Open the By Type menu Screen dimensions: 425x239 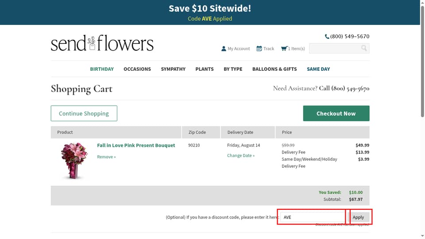[233, 69]
